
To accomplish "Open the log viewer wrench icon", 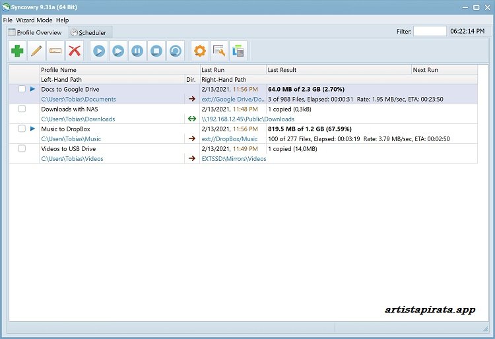I will pyautogui.click(x=219, y=51).
